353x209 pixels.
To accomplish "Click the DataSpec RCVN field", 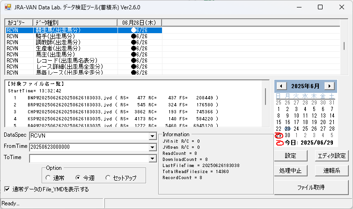I will point(89,136).
